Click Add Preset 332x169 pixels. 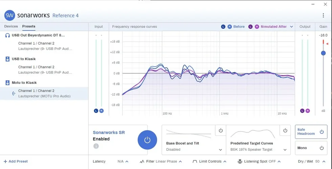(x=16, y=162)
